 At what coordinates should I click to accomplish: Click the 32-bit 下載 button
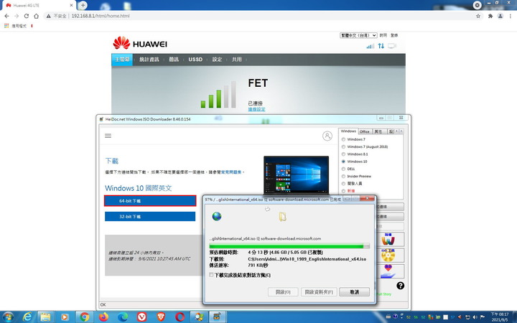point(150,217)
